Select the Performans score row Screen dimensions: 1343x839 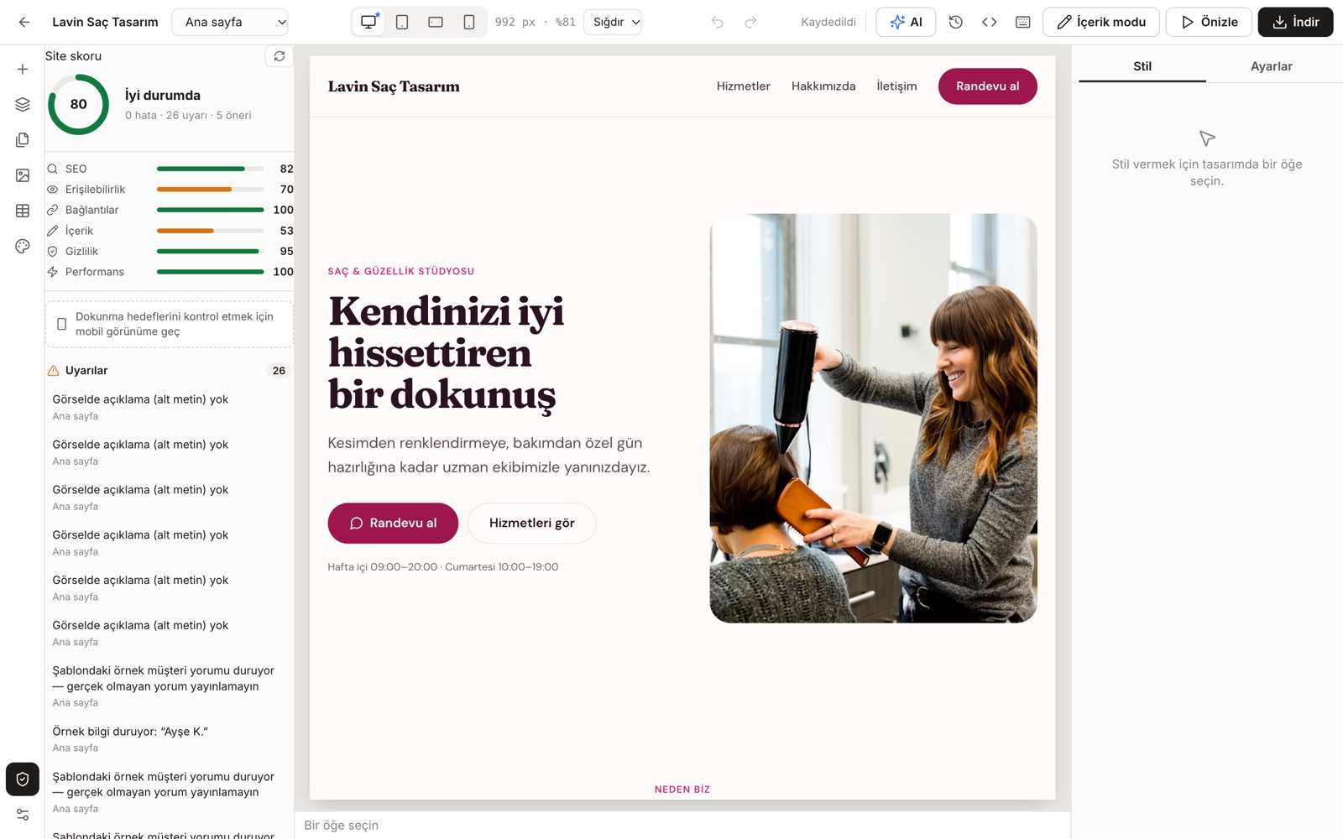170,272
